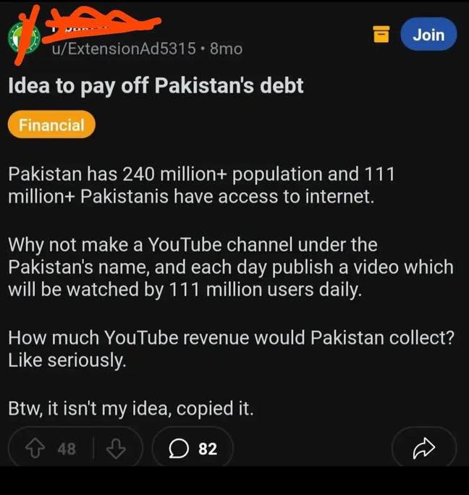The width and height of the screenshot is (469, 495).
Task: Join this community
Action: [428, 34]
